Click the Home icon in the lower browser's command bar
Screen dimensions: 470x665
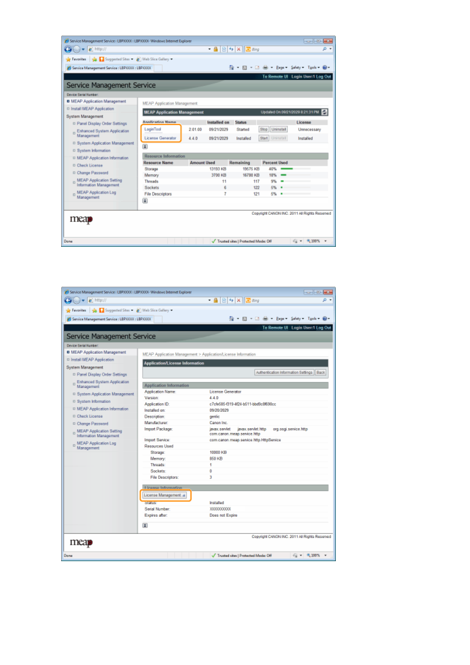coord(232,319)
